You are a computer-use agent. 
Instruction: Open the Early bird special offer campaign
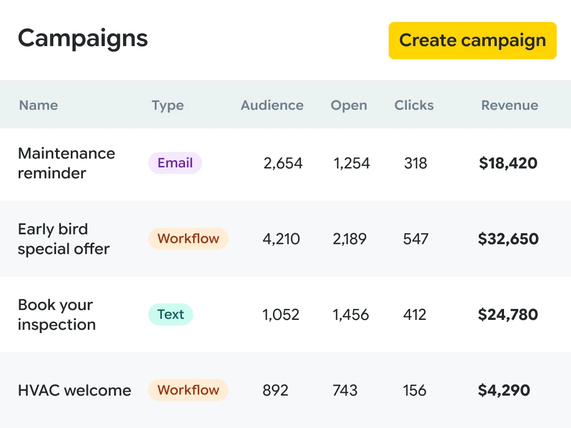coord(64,239)
